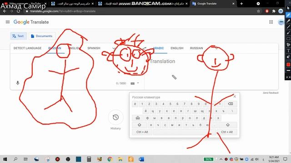Open Chrome profile avatar in toolbar
The width and height of the screenshot is (291, 163).
click(x=281, y=11)
